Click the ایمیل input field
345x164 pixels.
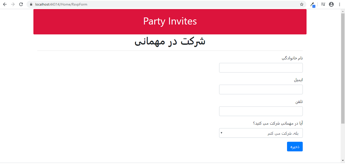[x=261, y=90]
